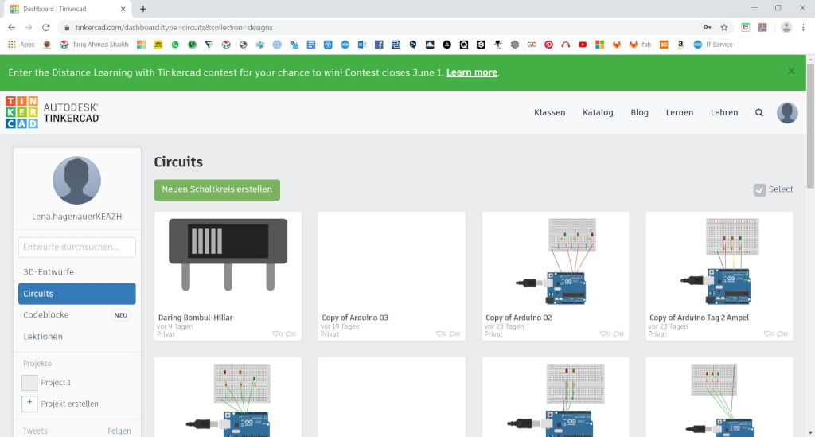
Task: Open Lernen in the top navigation
Action: point(680,113)
